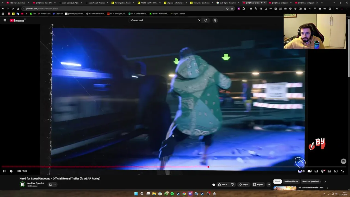Open the Need for Speed channel name link
This screenshot has height=197, width=350.
point(34,183)
